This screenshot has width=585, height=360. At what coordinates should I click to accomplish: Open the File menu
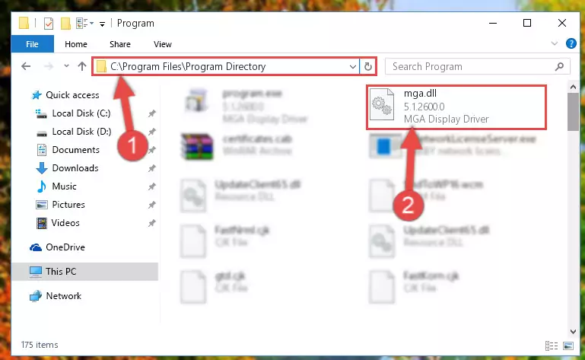33,44
